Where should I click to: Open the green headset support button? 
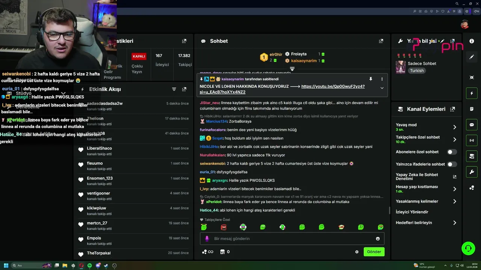[468, 248]
